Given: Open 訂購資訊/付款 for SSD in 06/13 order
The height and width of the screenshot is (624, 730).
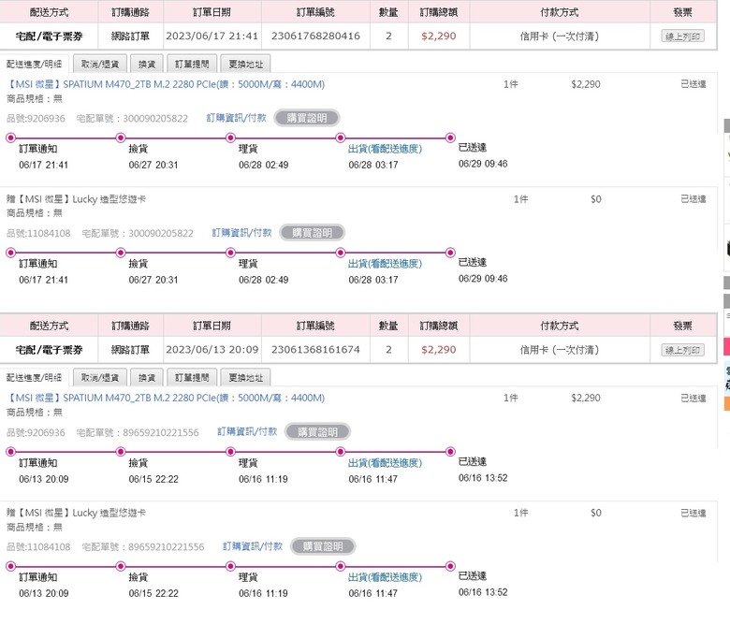Looking at the screenshot, I should pos(247,432).
